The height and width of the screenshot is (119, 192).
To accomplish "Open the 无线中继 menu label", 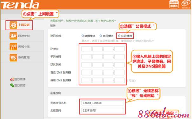I will point(24,47).
